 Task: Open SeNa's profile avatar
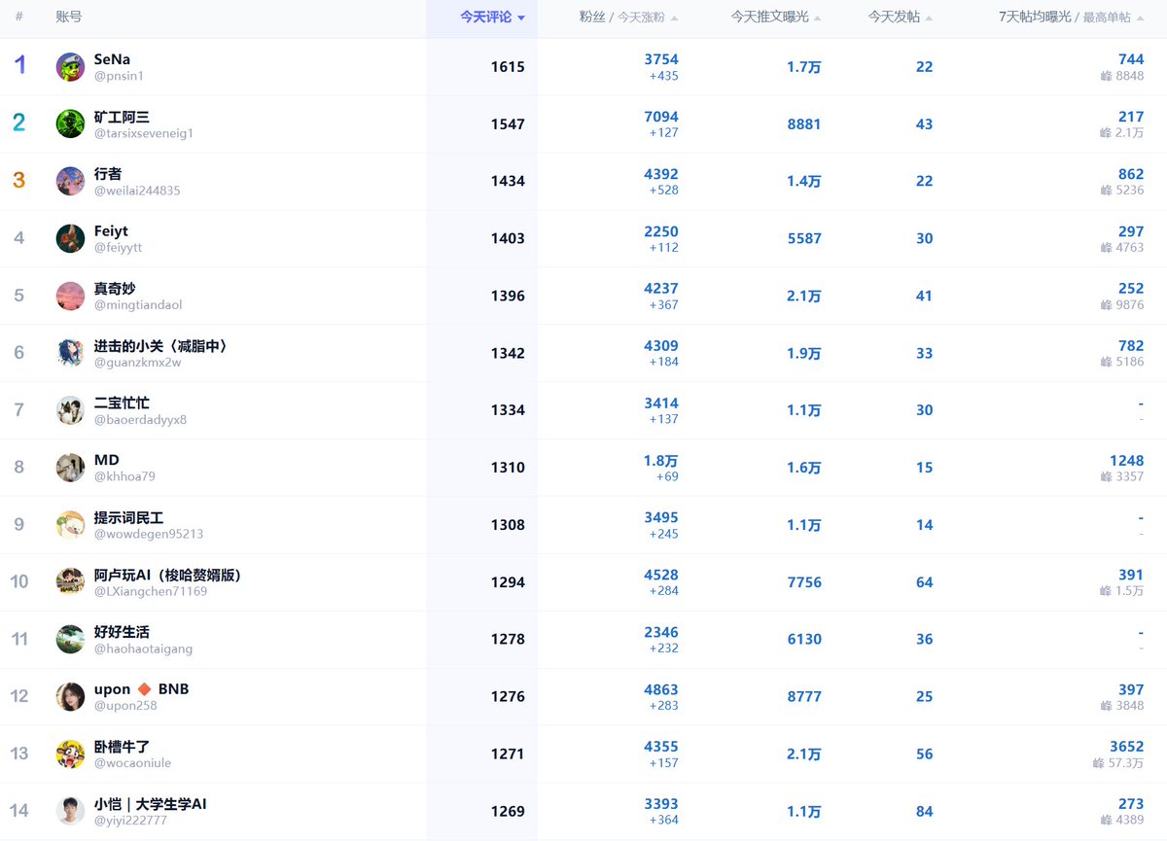coord(70,67)
